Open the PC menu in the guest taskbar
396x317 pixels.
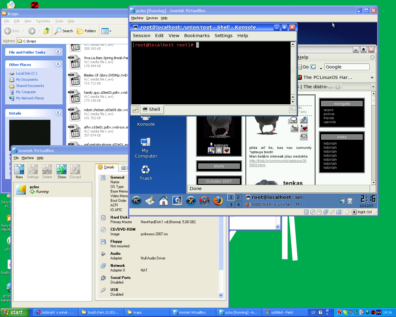point(136,201)
